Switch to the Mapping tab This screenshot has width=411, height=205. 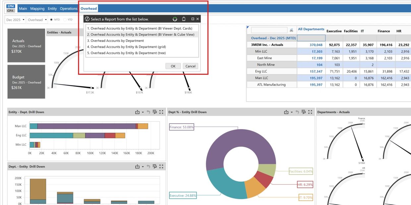37,9
